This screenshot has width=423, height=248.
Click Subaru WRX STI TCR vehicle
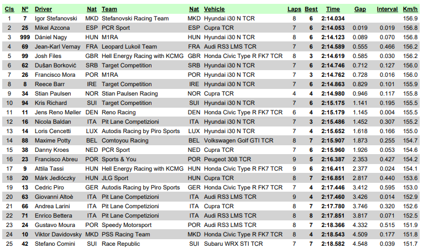[233, 244]
